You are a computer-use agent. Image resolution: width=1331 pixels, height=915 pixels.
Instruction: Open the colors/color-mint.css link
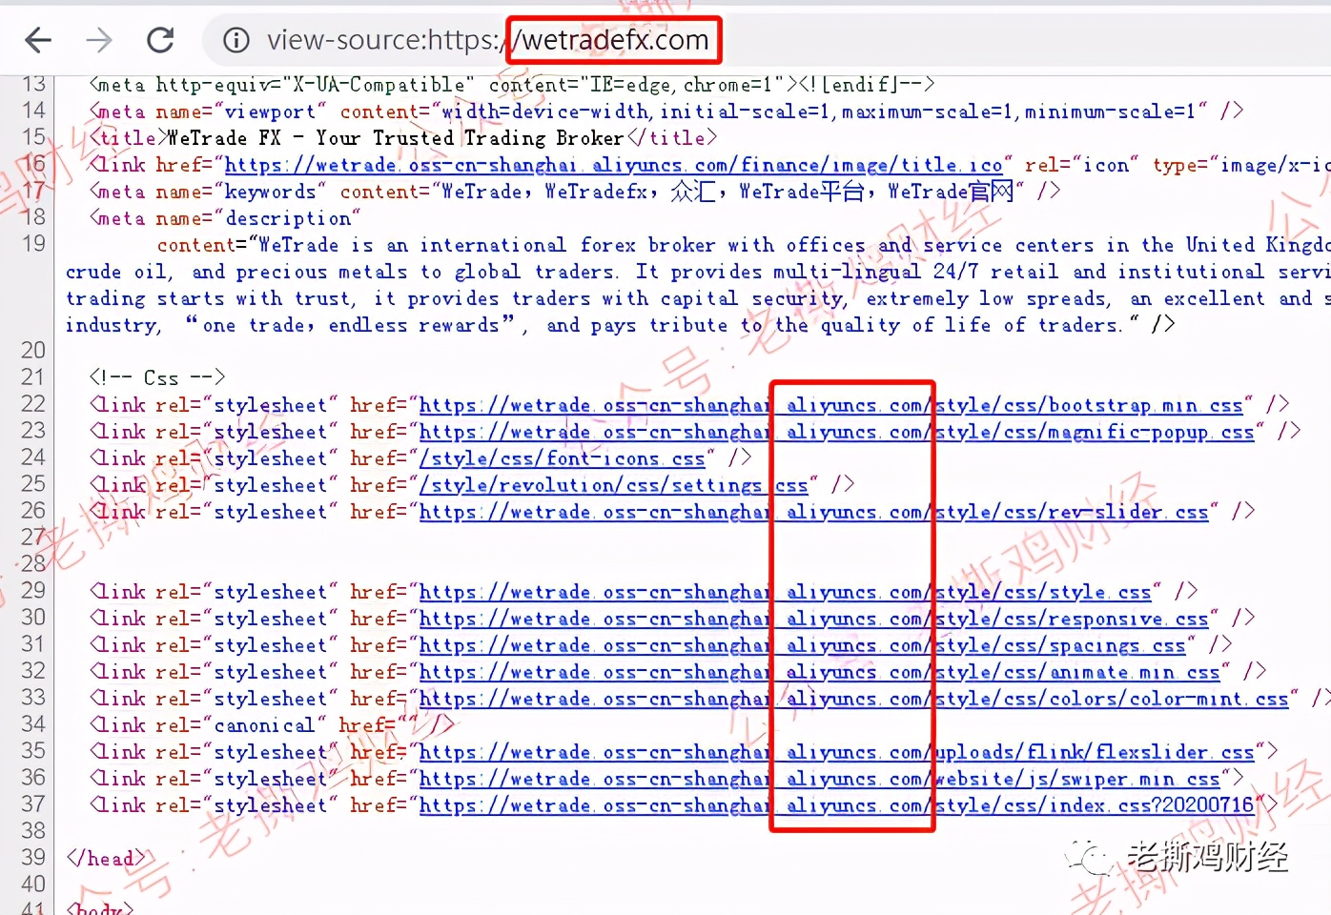(853, 699)
